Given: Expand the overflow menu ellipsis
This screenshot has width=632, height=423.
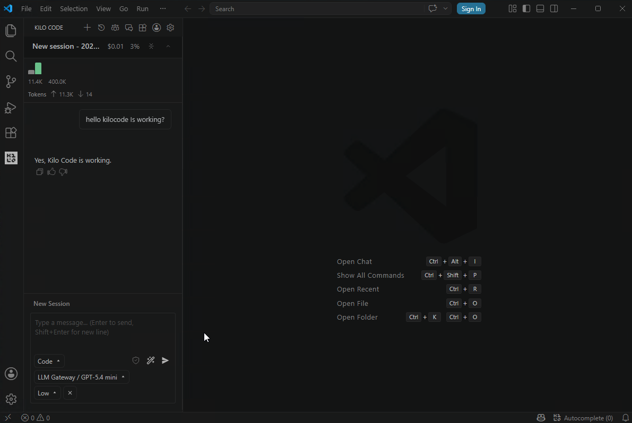Looking at the screenshot, I should 162,8.
